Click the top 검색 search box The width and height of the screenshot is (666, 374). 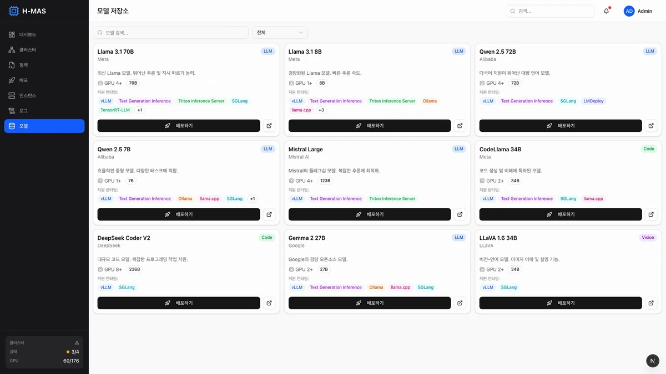[x=550, y=11]
